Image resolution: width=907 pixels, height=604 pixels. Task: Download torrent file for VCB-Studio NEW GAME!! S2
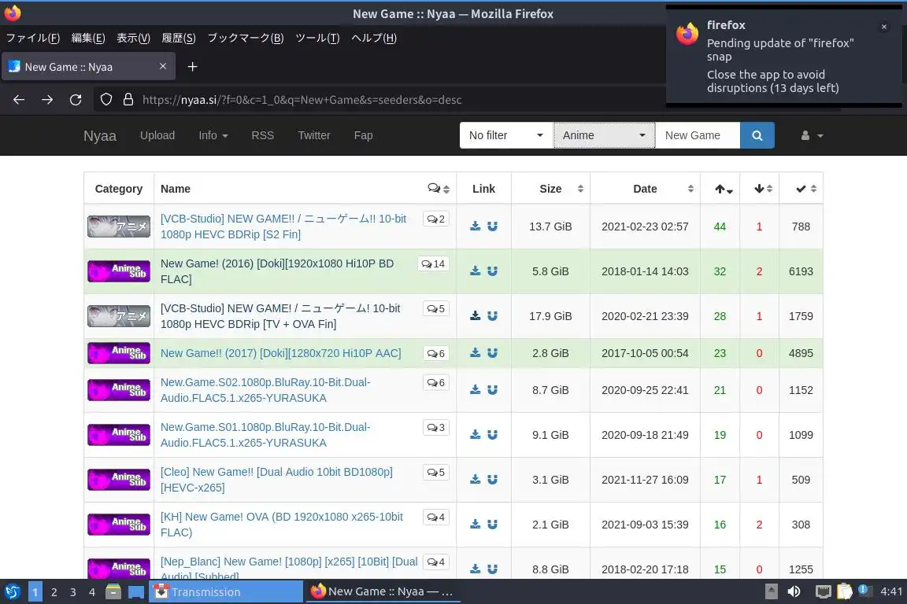[x=475, y=226]
